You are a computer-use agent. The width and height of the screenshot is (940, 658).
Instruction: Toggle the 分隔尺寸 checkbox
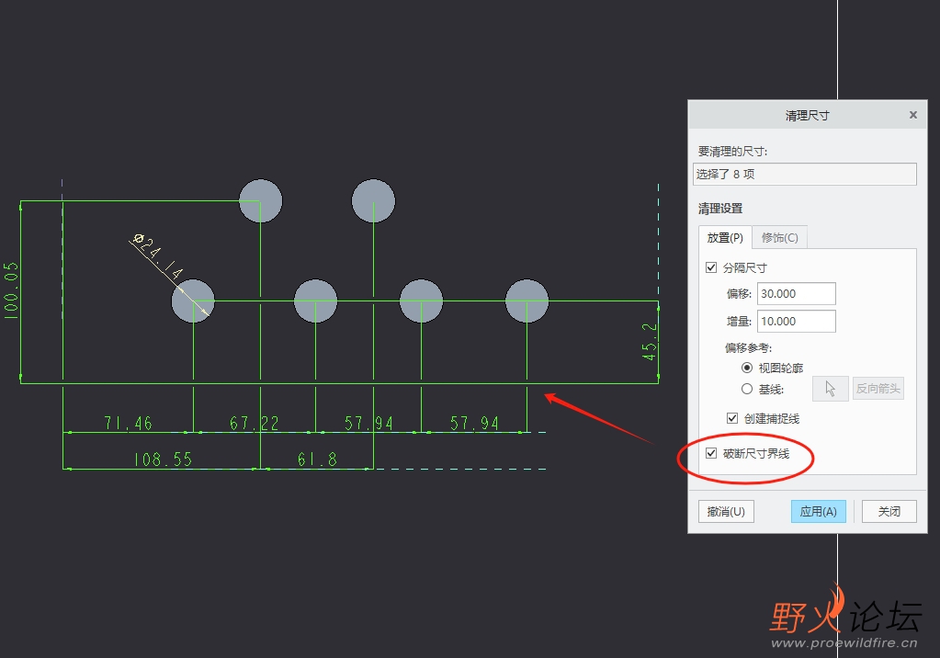point(711,267)
